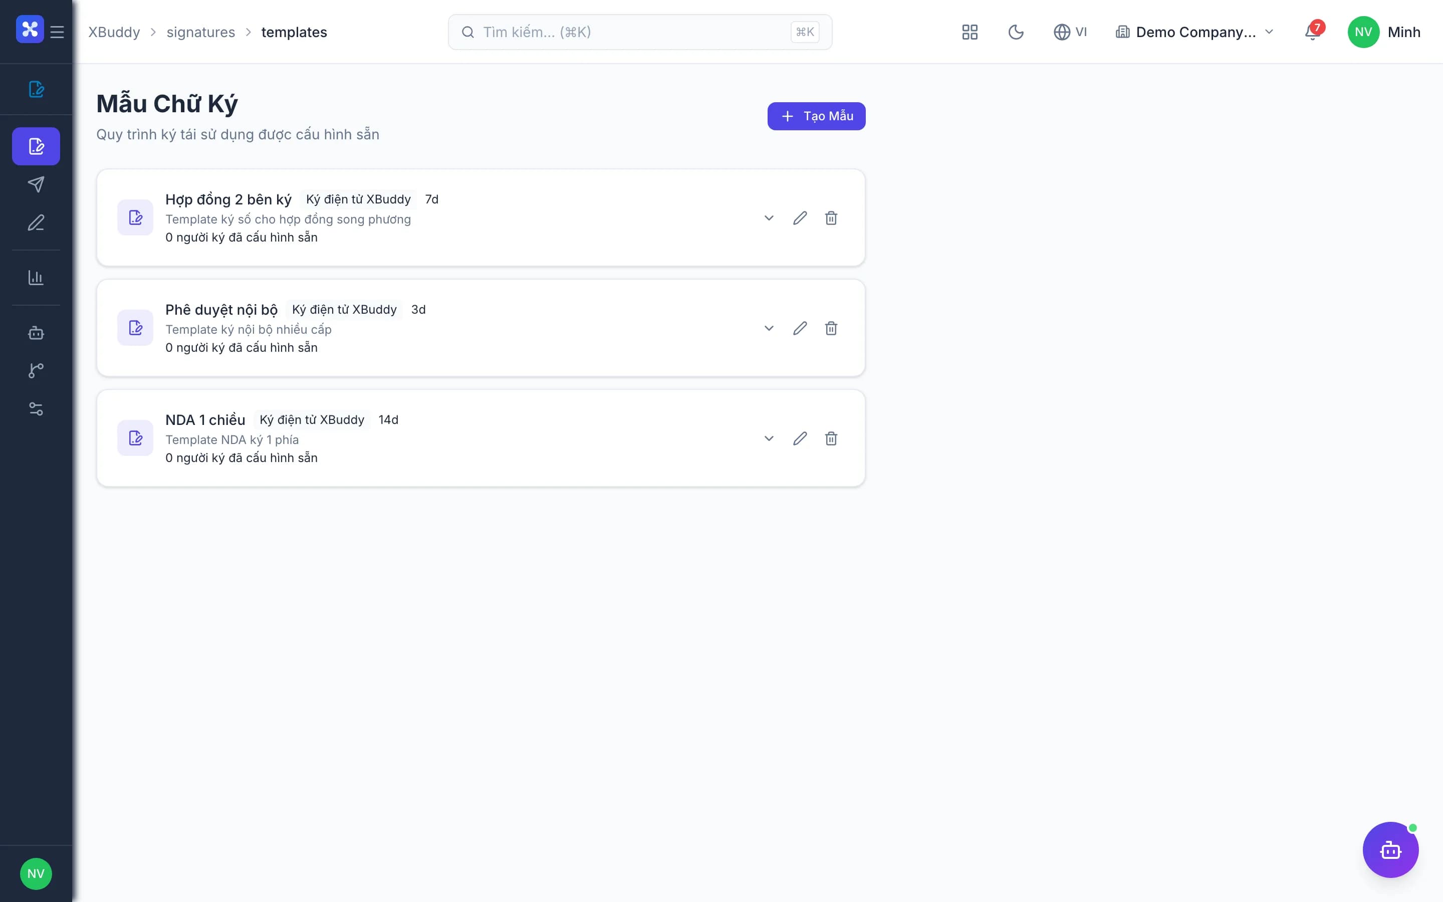The width and height of the screenshot is (1443, 902).
Task: Open the bar chart analytics icon
Action: coord(37,278)
